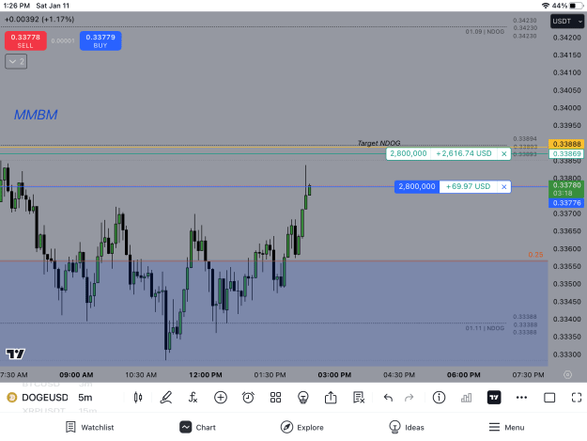
Task: Tap the +69.97 USD position profit
Action: [468, 186]
